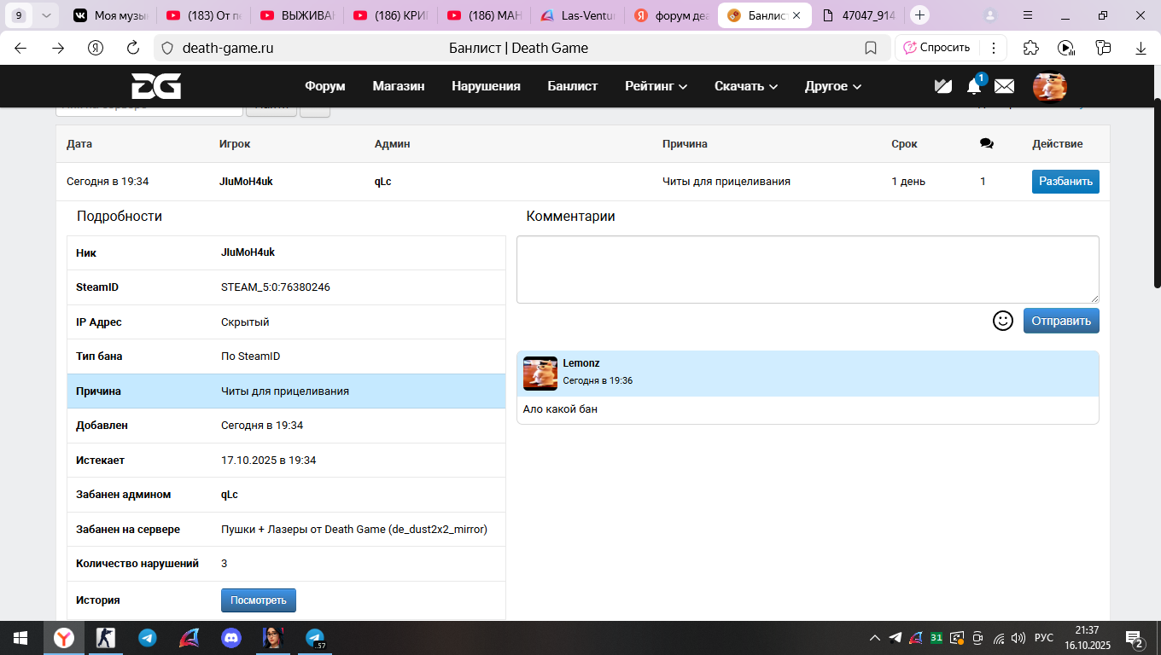Click the browser bookmark icon
Screen dimensions: 1161x655
pyautogui.click(x=871, y=48)
